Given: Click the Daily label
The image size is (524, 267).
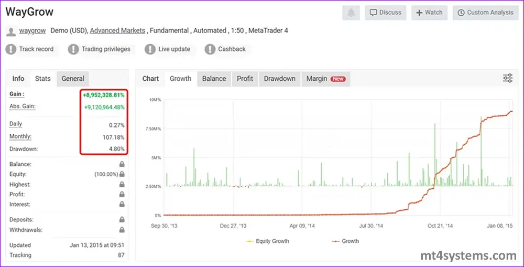Looking at the screenshot, I should click(x=16, y=124).
